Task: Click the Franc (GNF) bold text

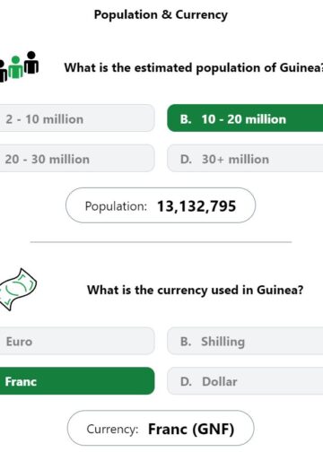Action: pos(191,430)
